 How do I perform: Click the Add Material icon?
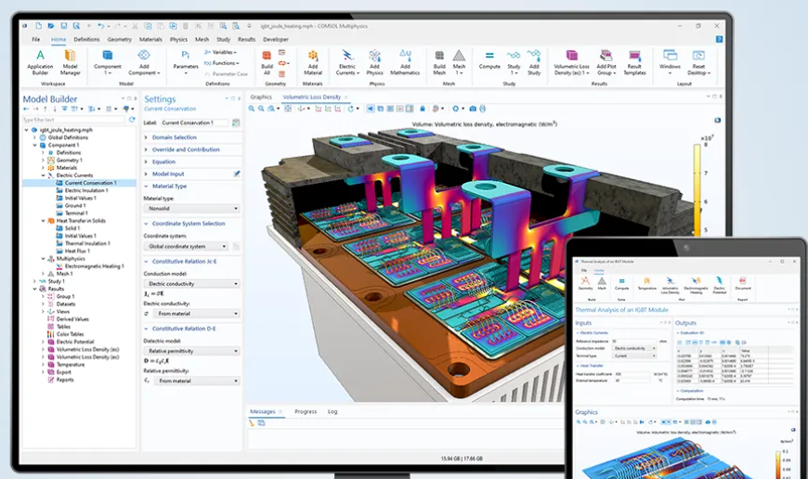312,60
